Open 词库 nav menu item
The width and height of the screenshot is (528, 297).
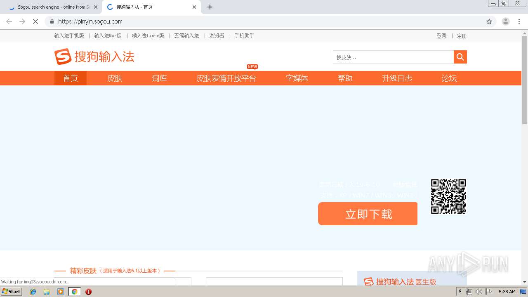click(159, 78)
